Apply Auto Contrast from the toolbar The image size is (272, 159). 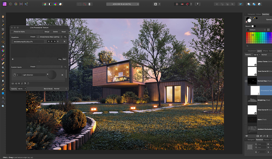pyautogui.click(x=50, y=4)
